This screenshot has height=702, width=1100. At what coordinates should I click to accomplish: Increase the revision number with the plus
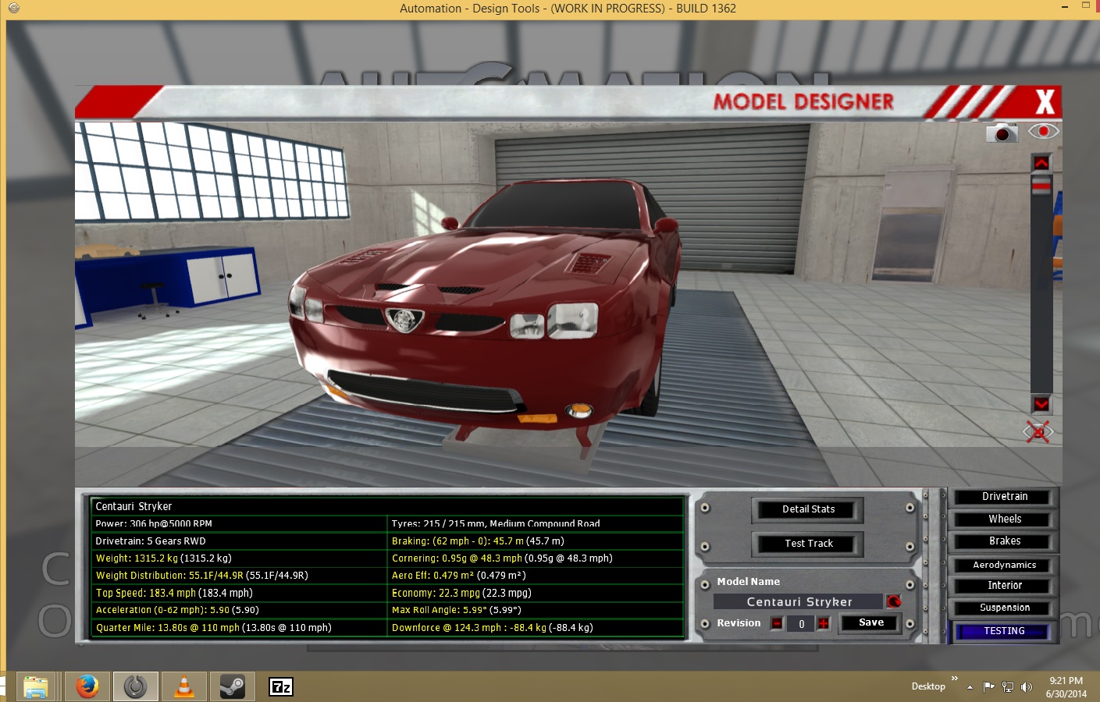point(823,623)
